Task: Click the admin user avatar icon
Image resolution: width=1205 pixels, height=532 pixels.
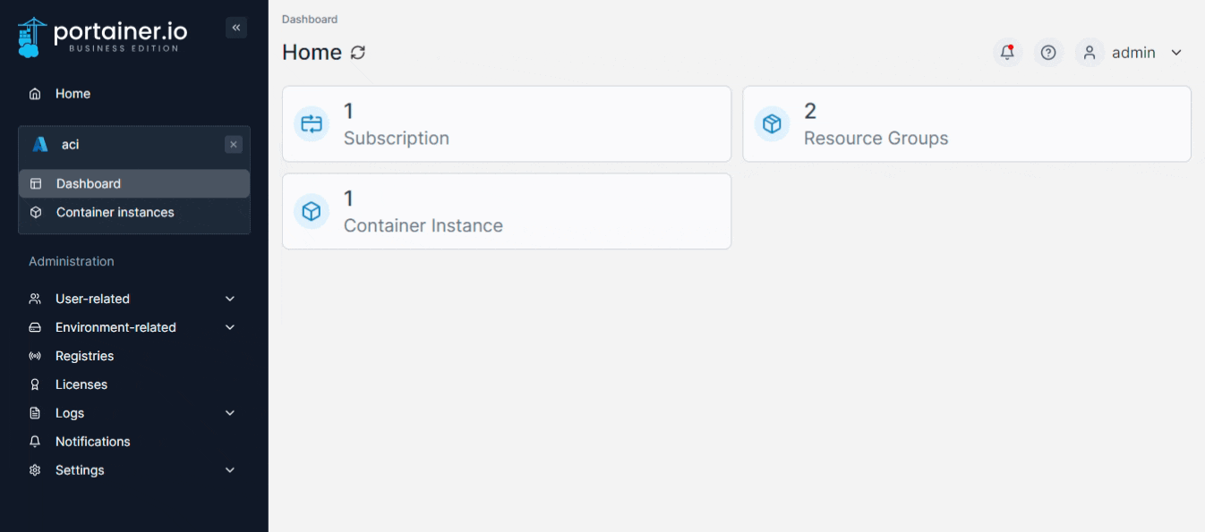Action: point(1090,53)
